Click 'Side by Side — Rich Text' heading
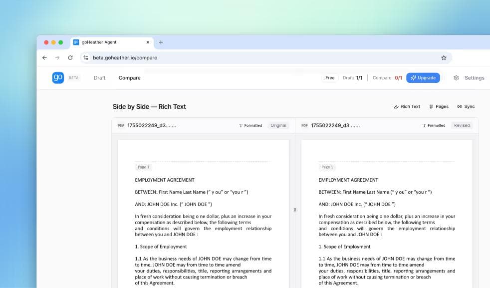Image resolution: width=490 pixels, height=288 pixels. coord(149,107)
